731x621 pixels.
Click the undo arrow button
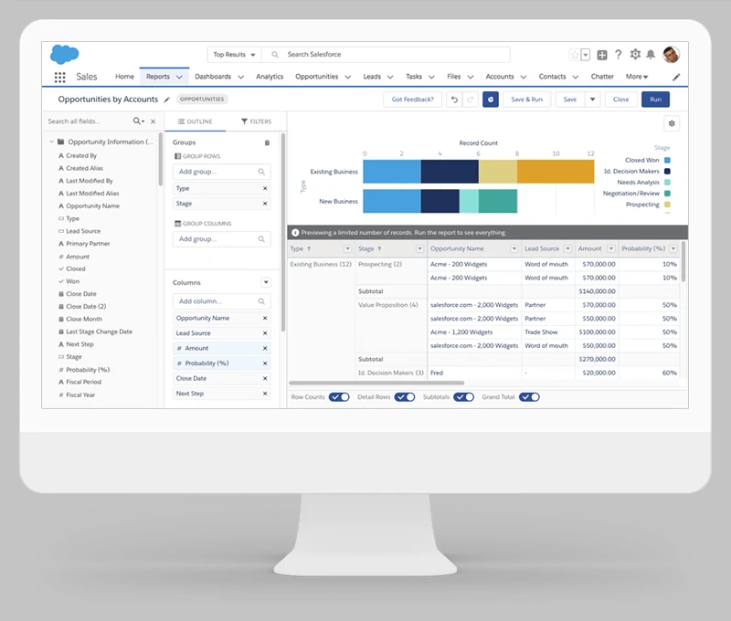[x=454, y=100]
